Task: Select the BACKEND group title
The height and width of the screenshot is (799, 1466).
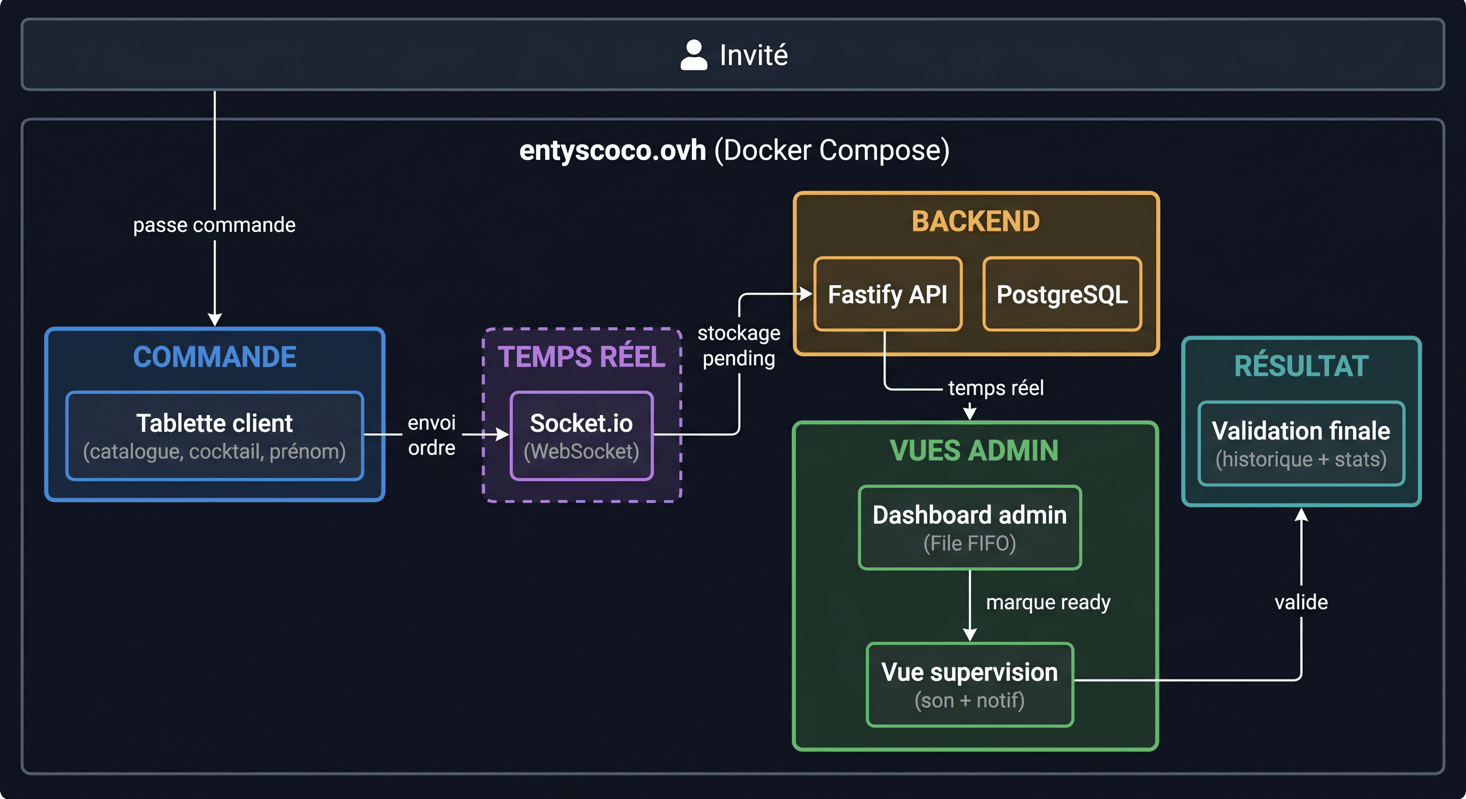Action: tap(976, 221)
